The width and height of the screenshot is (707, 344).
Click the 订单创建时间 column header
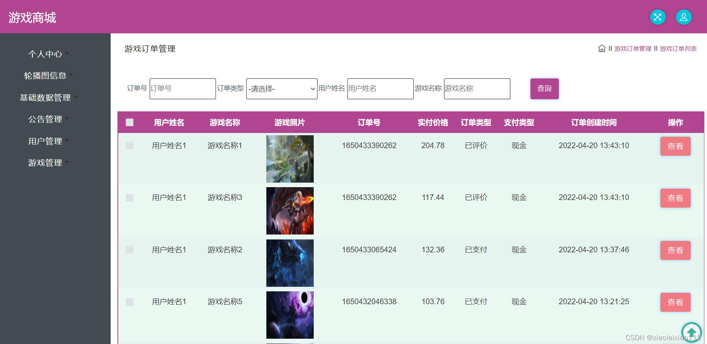(x=594, y=122)
